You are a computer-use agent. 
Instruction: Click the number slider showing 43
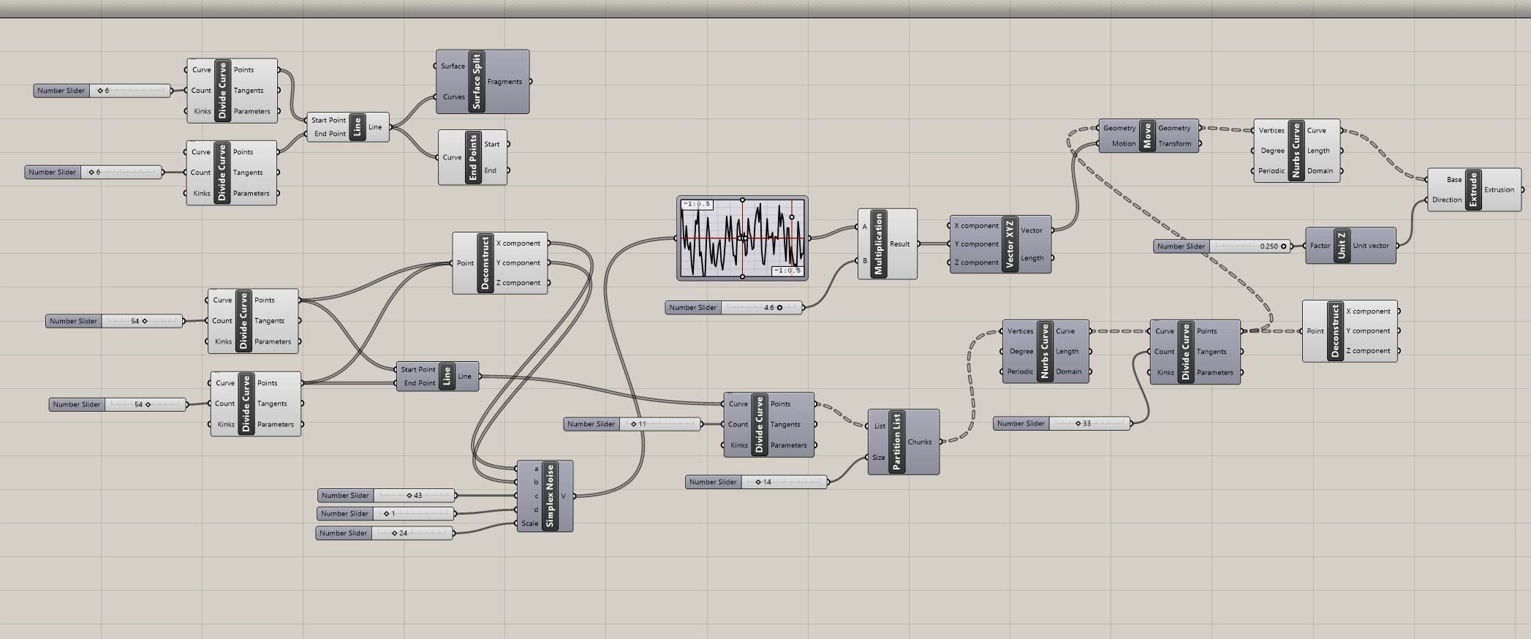coord(386,496)
